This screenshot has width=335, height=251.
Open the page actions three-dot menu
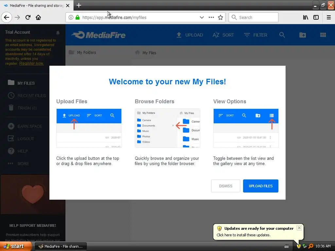(x=211, y=17)
